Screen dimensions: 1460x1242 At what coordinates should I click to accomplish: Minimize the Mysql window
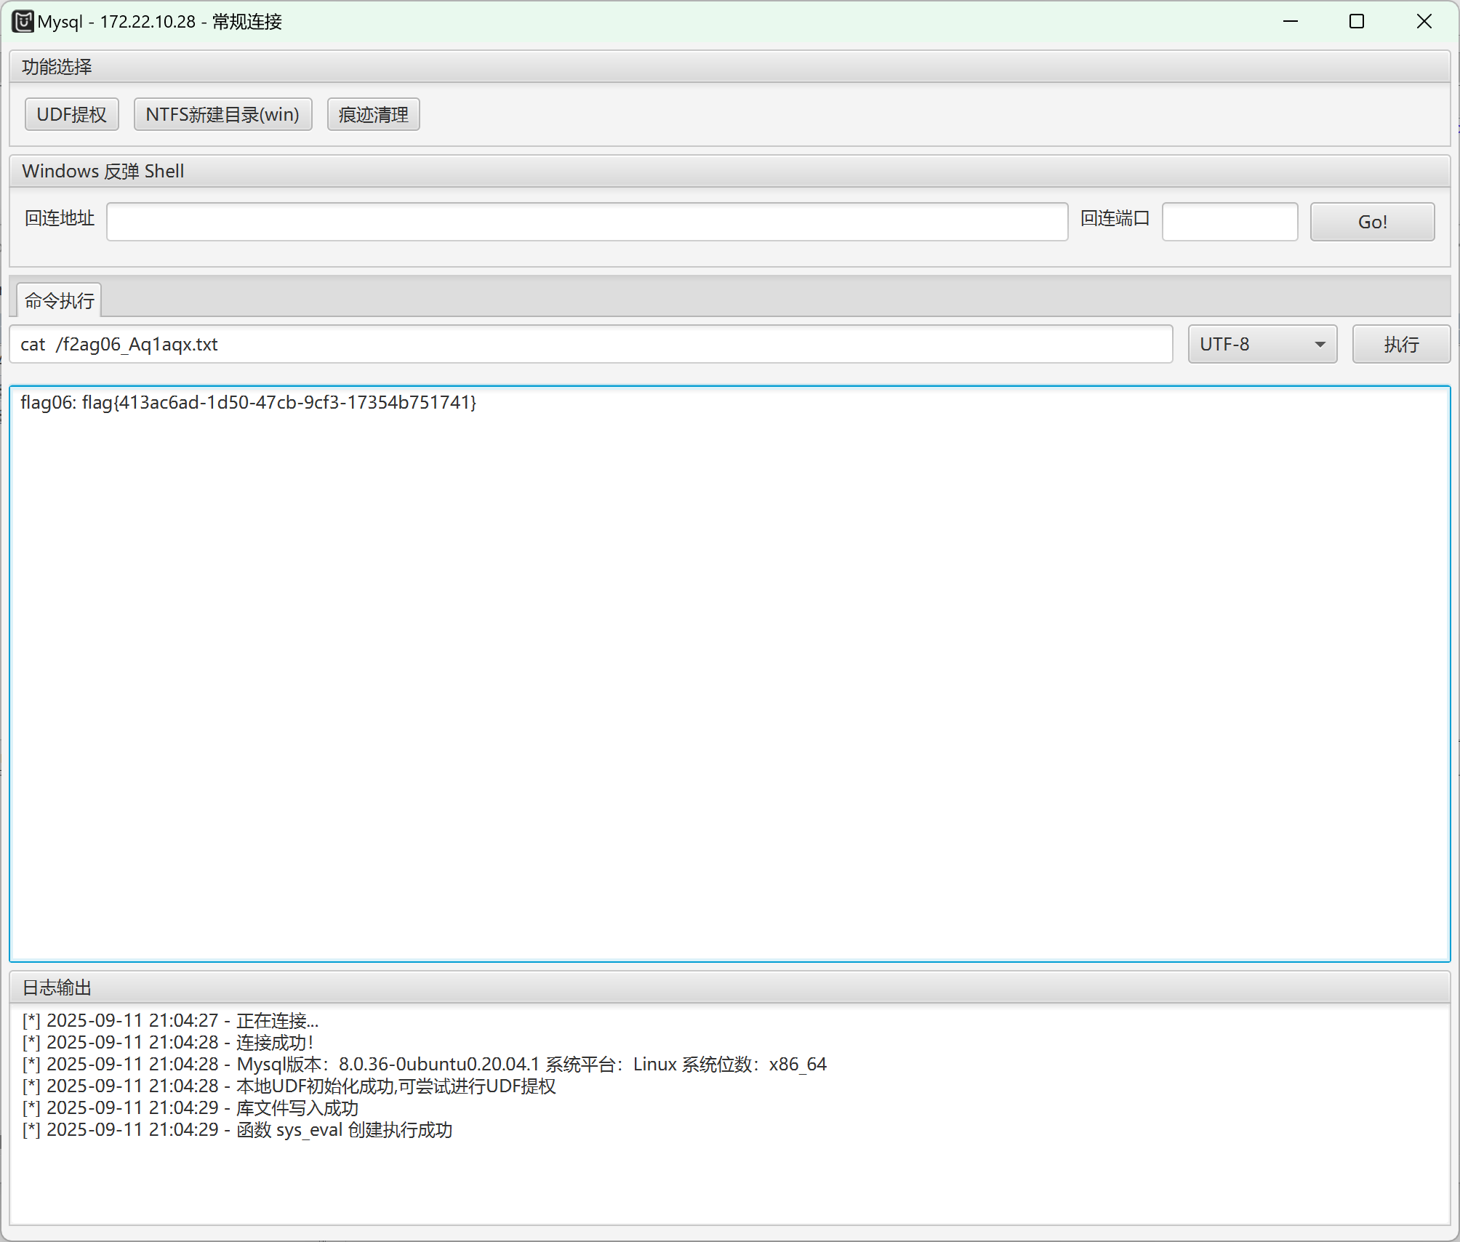coord(1291,22)
